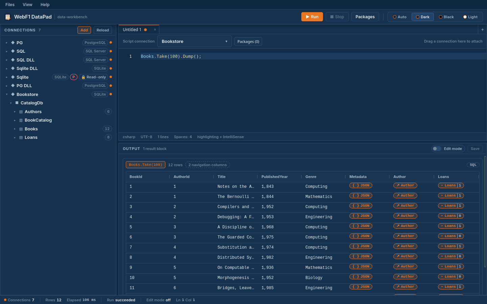Select the Dark theme option
Image resolution: width=487 pixels, height=304 pixels.
tap(423, 17)
